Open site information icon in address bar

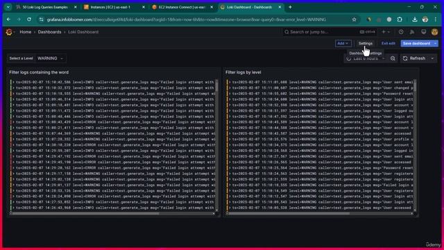click(x=42, y=19)
